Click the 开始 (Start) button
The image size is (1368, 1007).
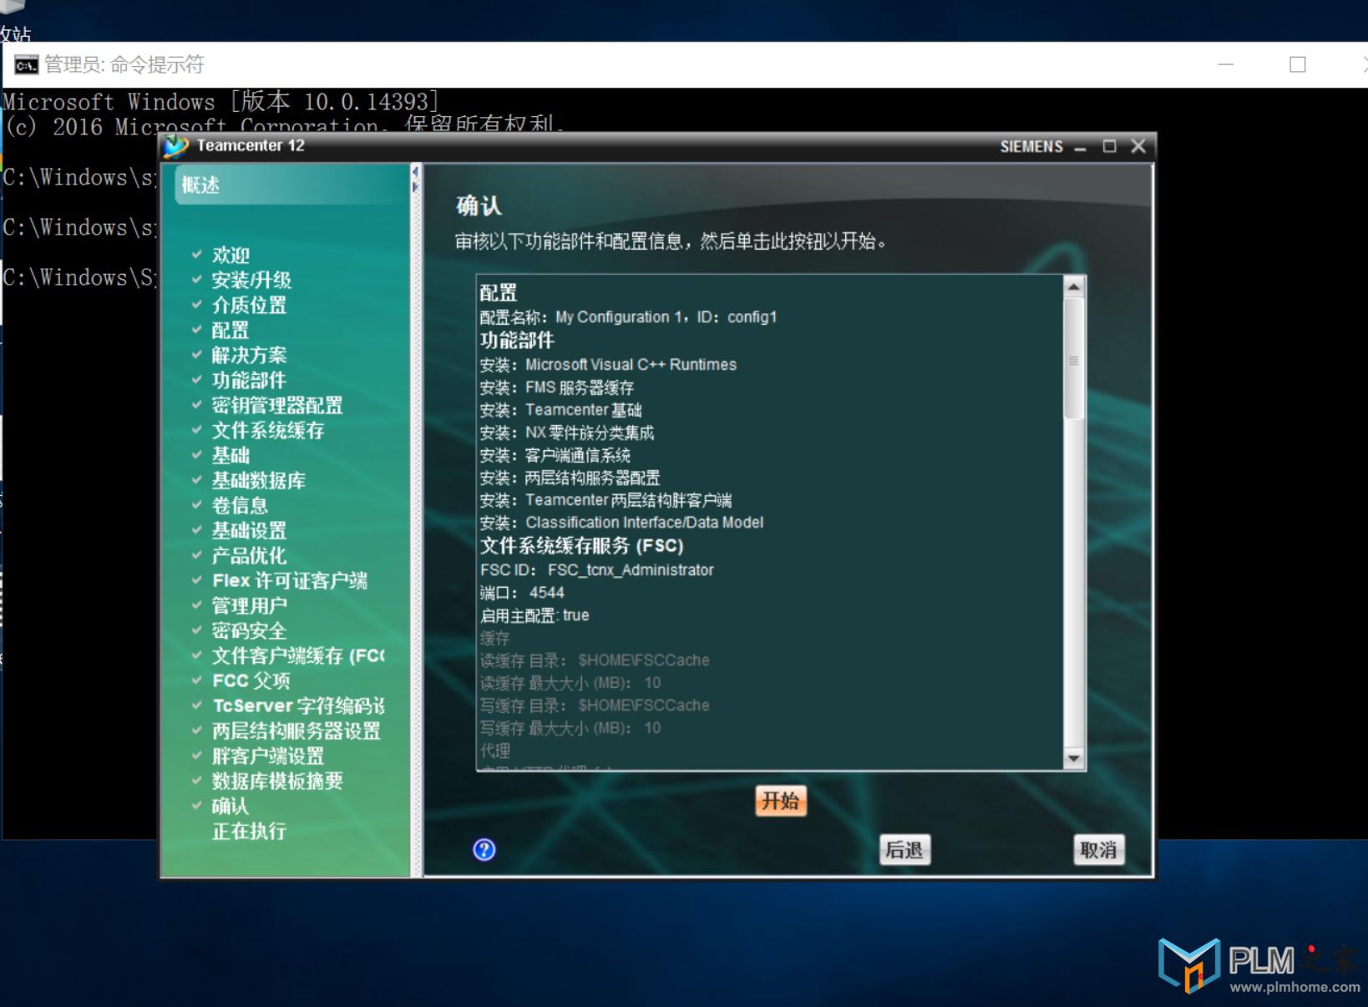pos(781,801)
